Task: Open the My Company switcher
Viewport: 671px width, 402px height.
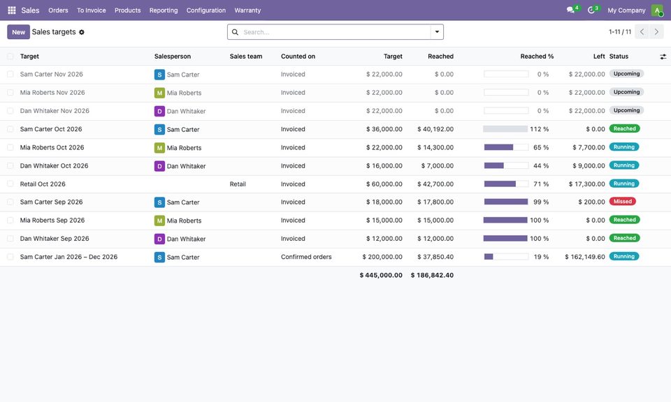Action: (x=626, y=10)
